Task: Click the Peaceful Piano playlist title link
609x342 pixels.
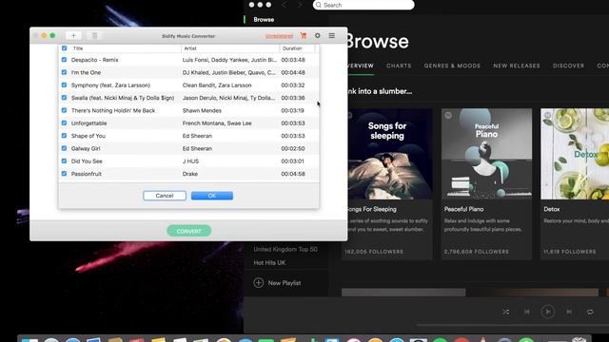Action: pos(463,209)
